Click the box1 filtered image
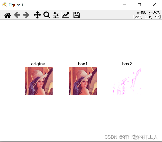Screen dimensions: 162x142 click(83, 81)
